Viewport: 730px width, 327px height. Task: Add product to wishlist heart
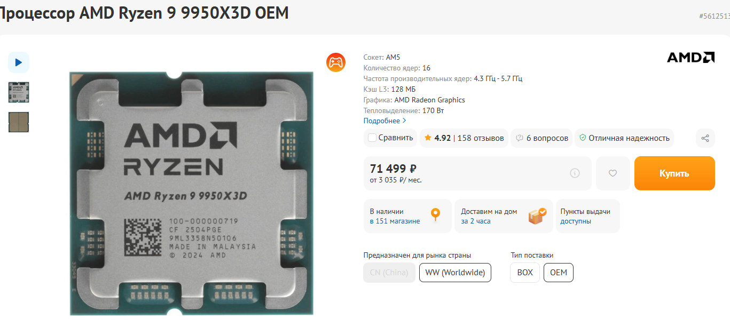coord(613,173)
